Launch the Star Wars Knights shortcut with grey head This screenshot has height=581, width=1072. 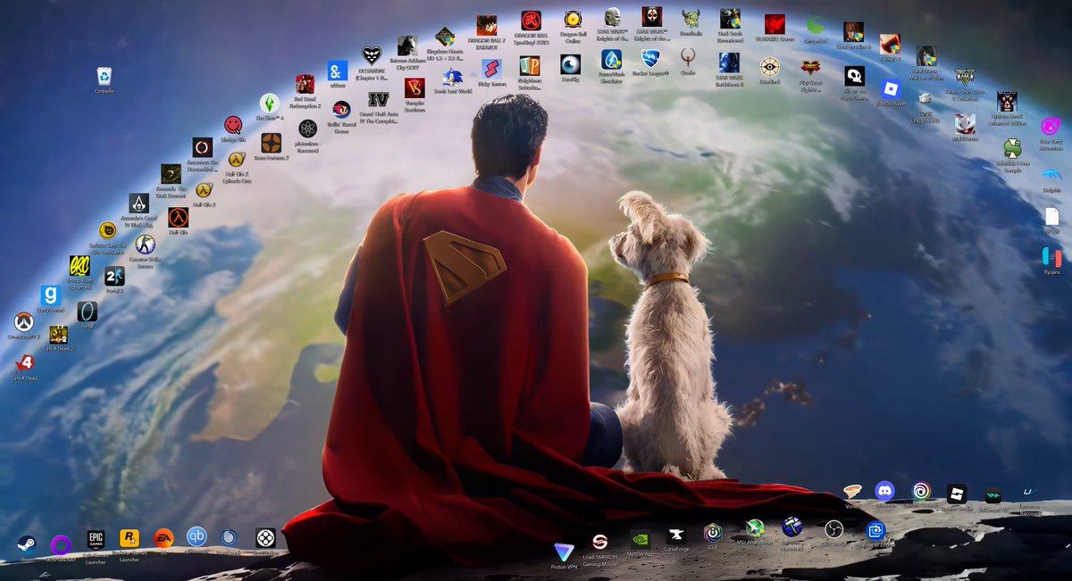click(x=612, y=17)
